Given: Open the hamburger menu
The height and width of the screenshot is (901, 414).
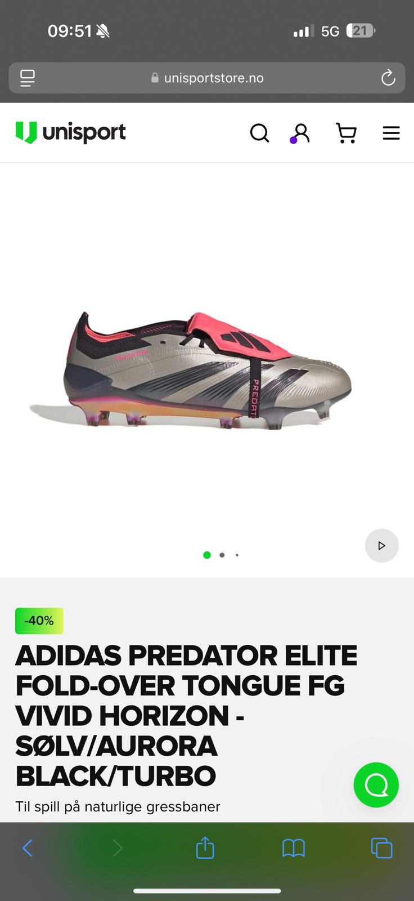Looking at the screenshot, I should point(391,133).
